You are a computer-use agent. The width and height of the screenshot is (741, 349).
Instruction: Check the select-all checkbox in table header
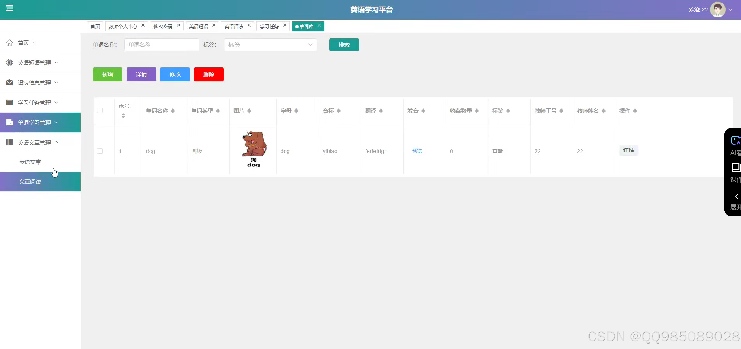pos(100,111)
